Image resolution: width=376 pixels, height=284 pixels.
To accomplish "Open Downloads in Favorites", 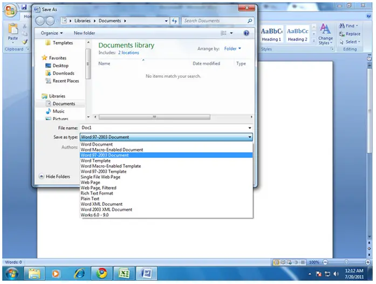I will [60, 73].
